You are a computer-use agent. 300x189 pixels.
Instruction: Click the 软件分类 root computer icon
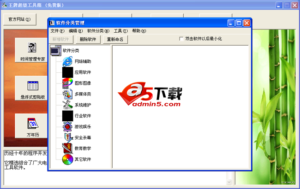pos(56,51)
